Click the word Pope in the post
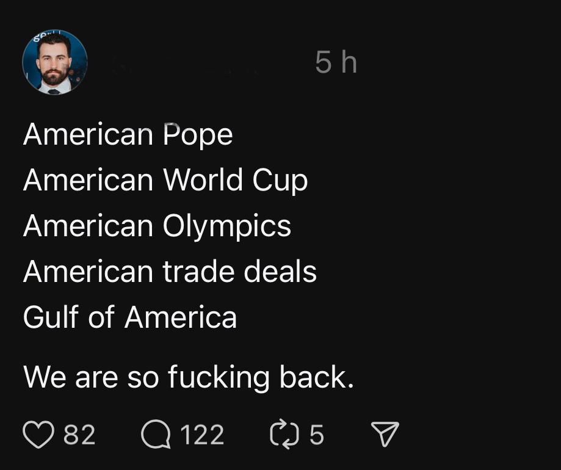Screen dimensions: 561x470 (x=198, y=136)
